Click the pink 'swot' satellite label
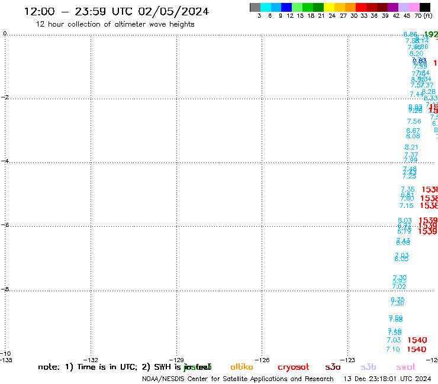Viewport: 438px width, 384px height. point(406,367)
